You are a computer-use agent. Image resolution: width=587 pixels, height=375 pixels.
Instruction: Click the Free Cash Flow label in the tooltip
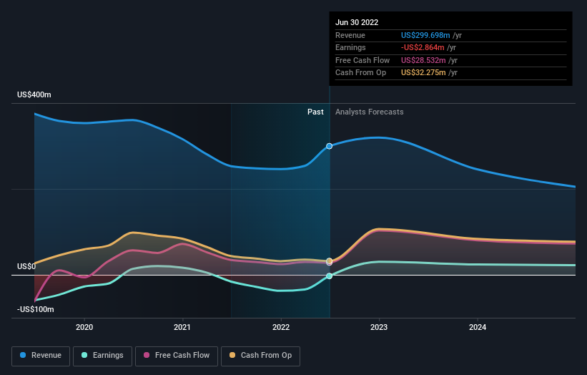click(362, 60)
